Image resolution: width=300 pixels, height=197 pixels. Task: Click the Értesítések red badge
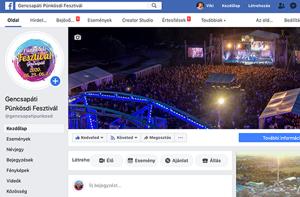(189, 19)
